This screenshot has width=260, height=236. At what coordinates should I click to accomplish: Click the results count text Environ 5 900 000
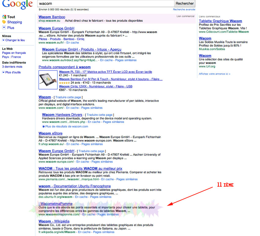(x=64, y=10)
